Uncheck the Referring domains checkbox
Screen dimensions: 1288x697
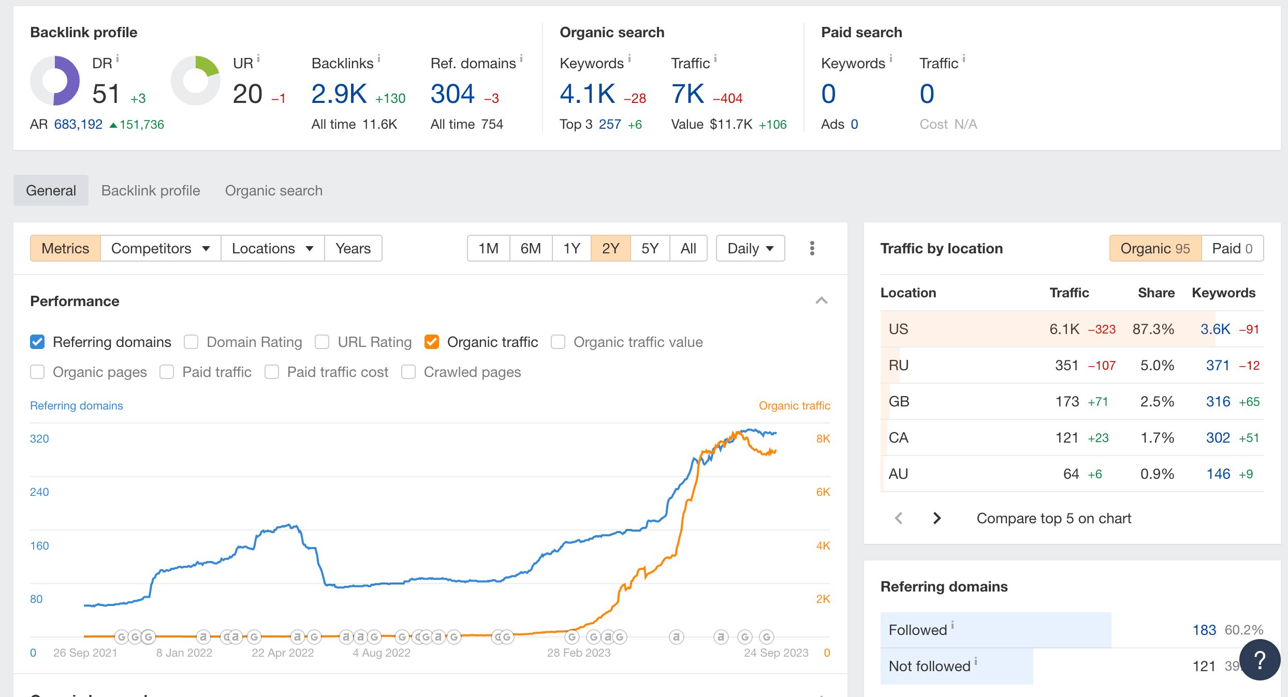(x=37, y=342)
